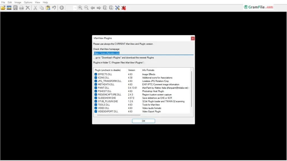Image resolution: width=287 pixels, height=161 pixels.
Task: Click the Cut scissors icon
Action: pos(35,8)
